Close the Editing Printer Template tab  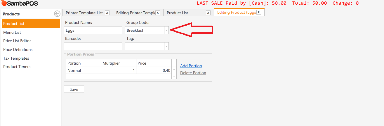(x=158, y=13)
